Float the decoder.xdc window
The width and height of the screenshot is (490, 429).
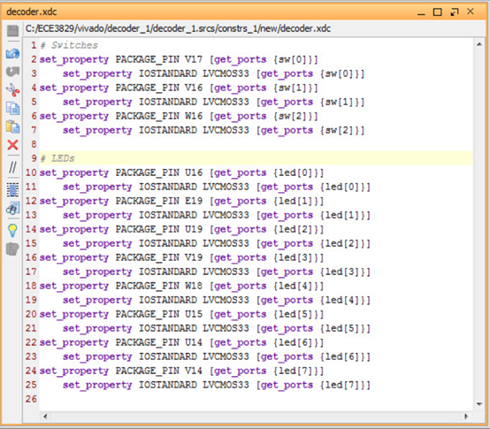click(454, 12)
